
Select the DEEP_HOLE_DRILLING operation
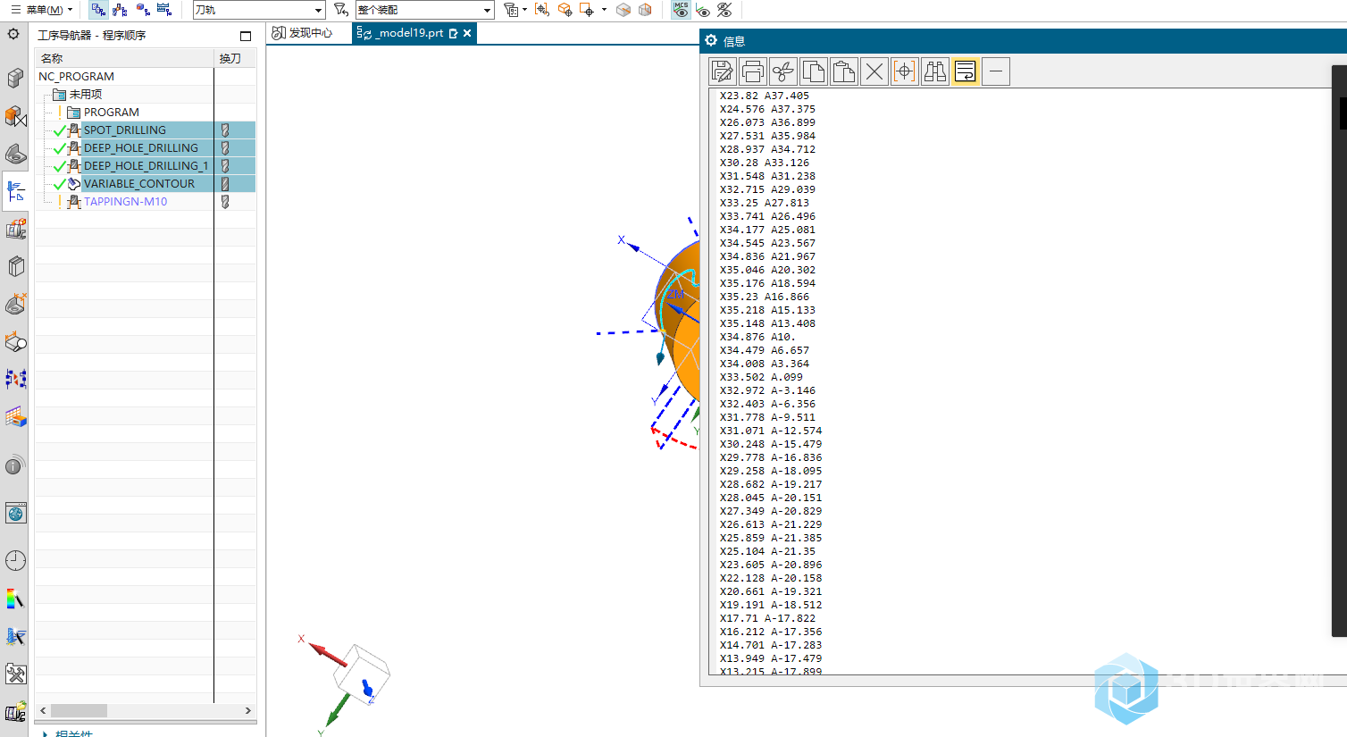coord(141,147)
